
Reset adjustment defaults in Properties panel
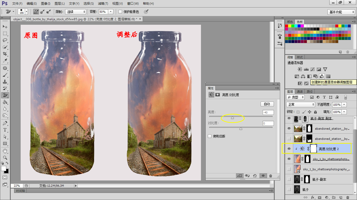255,176
